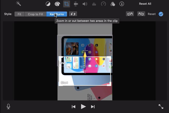Click the magic wand auto-enhance icon
This screenshot has width=169, height=113.
pos(18,4)
